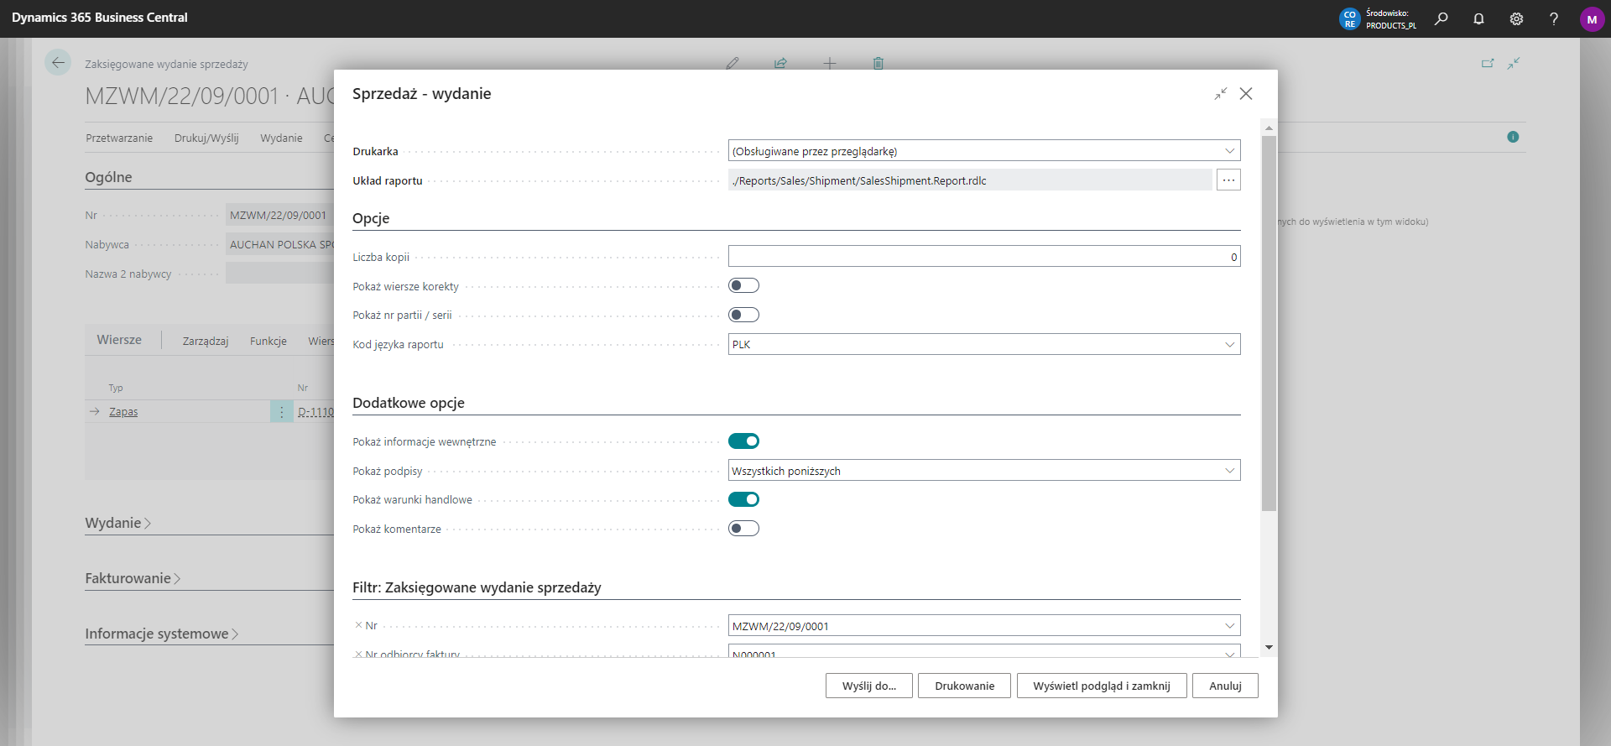Toggle Pokaż nr partii / serii switch
Screen dimensions: 1611x746
[743, 315]
